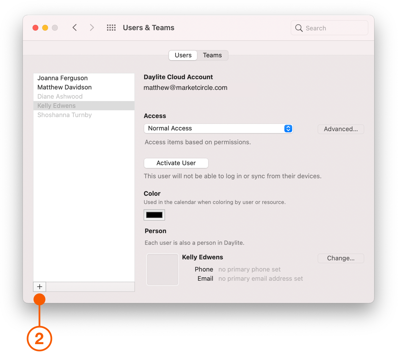Click the yellow minimize window control
The width and height of the screenshot is (398, 354).
(x=45, y=28)
